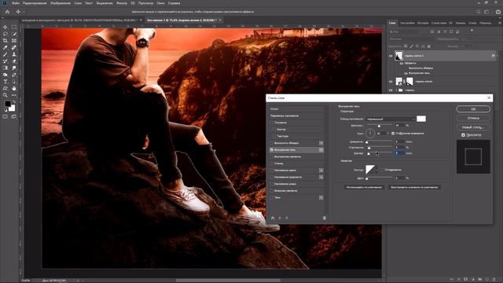Select the Lasso tool
The image size is (503, 283).
pos(6,34)
